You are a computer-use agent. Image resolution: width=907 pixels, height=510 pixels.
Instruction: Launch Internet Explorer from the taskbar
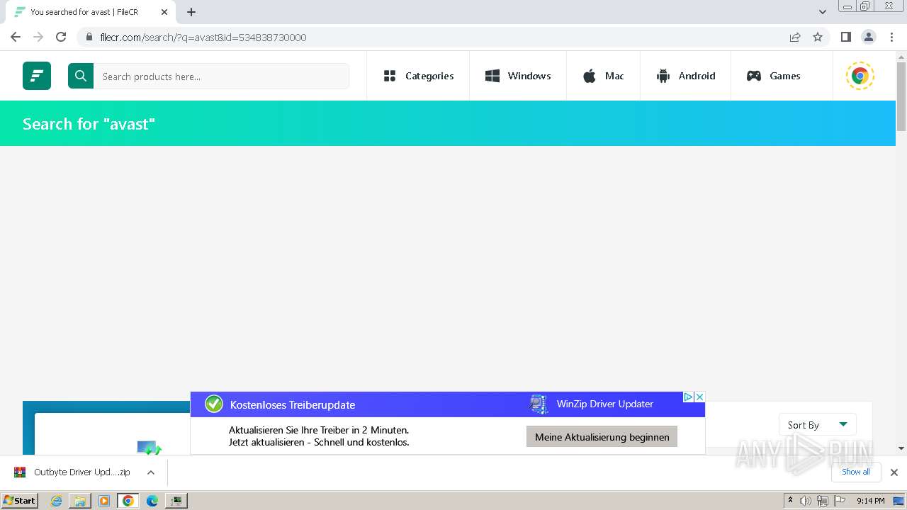57,501
